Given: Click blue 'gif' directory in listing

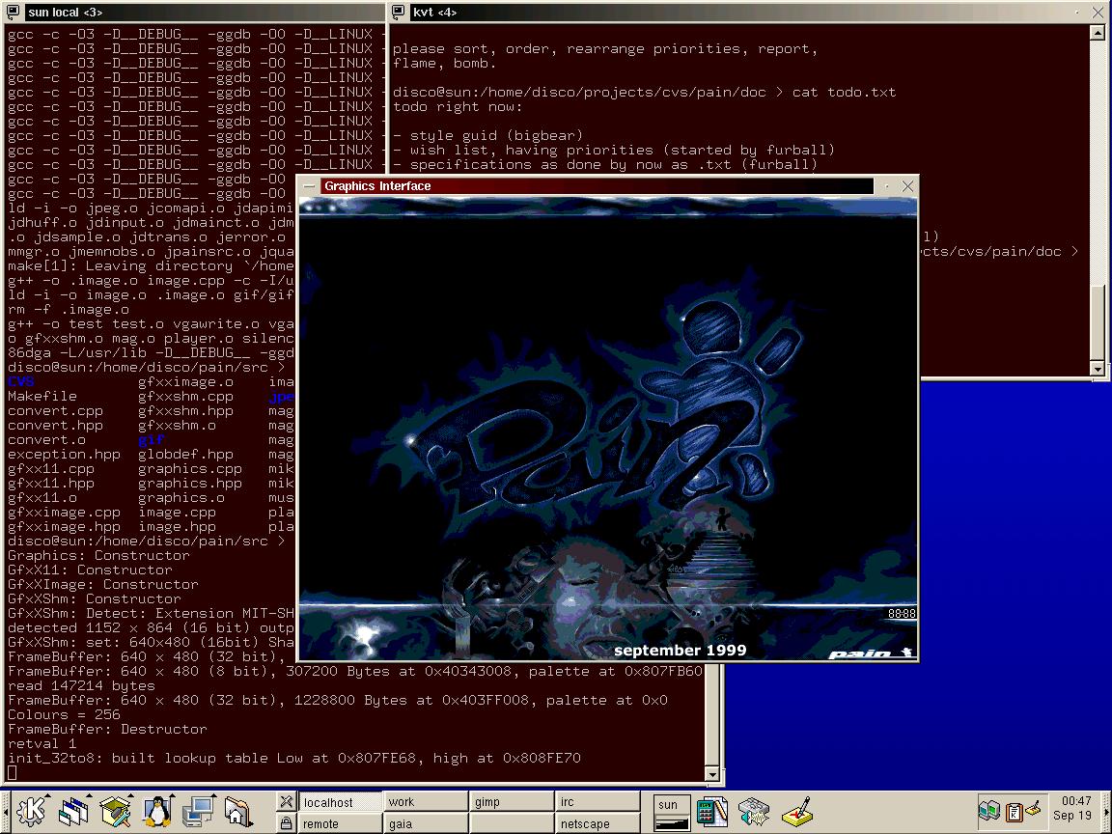Looking at the screenshot, I should pos(151,440).
